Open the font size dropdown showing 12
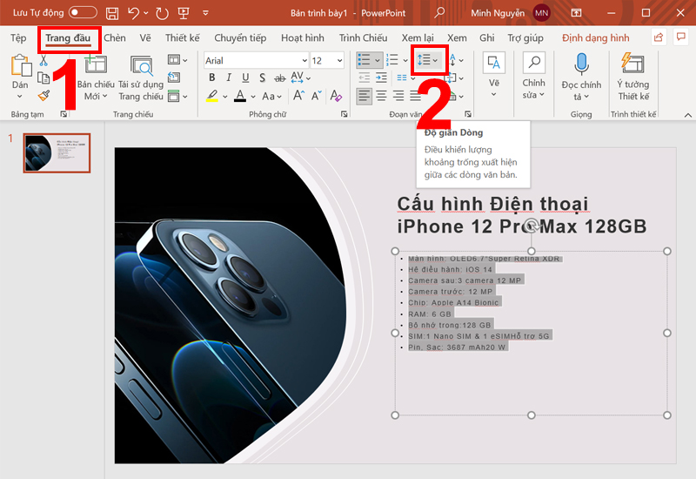 (x=340, y=61)
